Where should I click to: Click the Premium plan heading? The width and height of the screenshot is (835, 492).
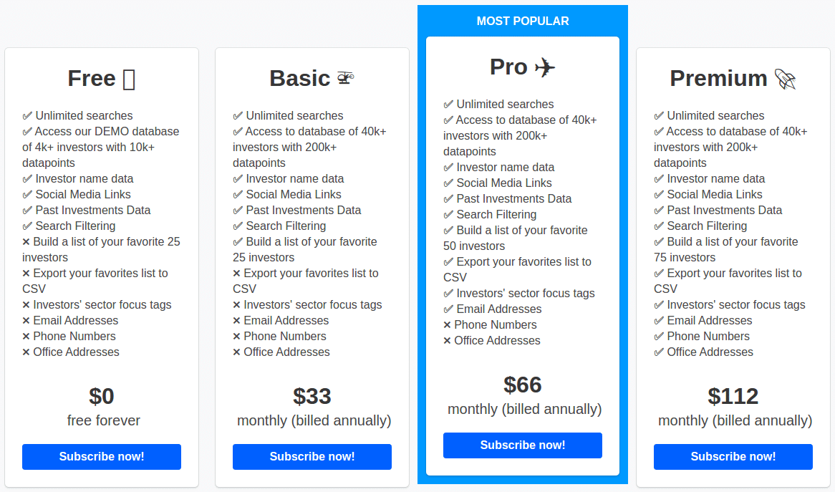tap(718, 79)
